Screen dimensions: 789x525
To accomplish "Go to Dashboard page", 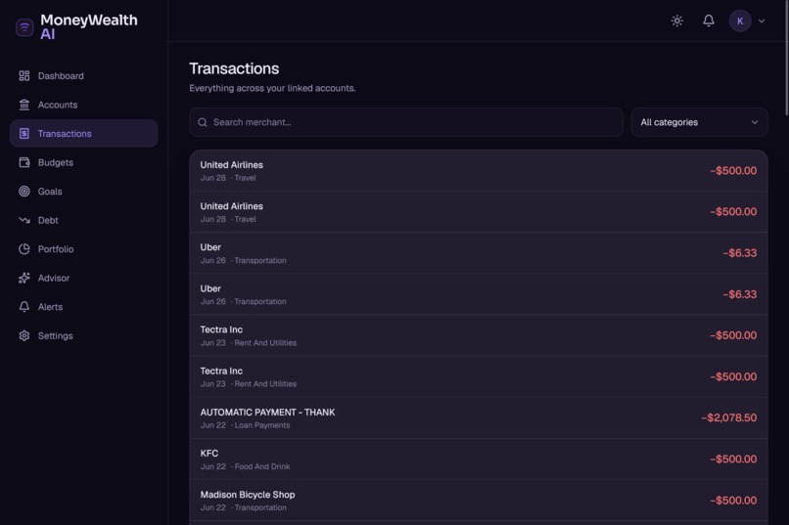I will (x=83, y=76).
